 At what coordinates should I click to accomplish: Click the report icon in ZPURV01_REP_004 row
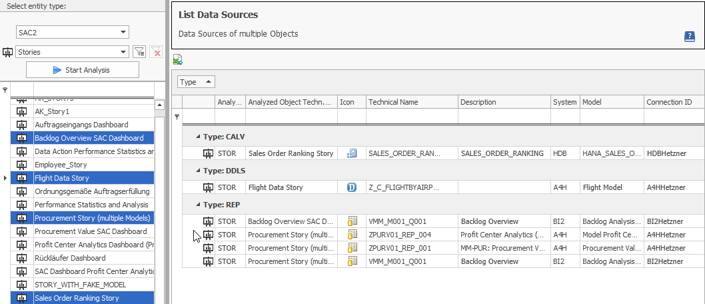coord(352,234)
